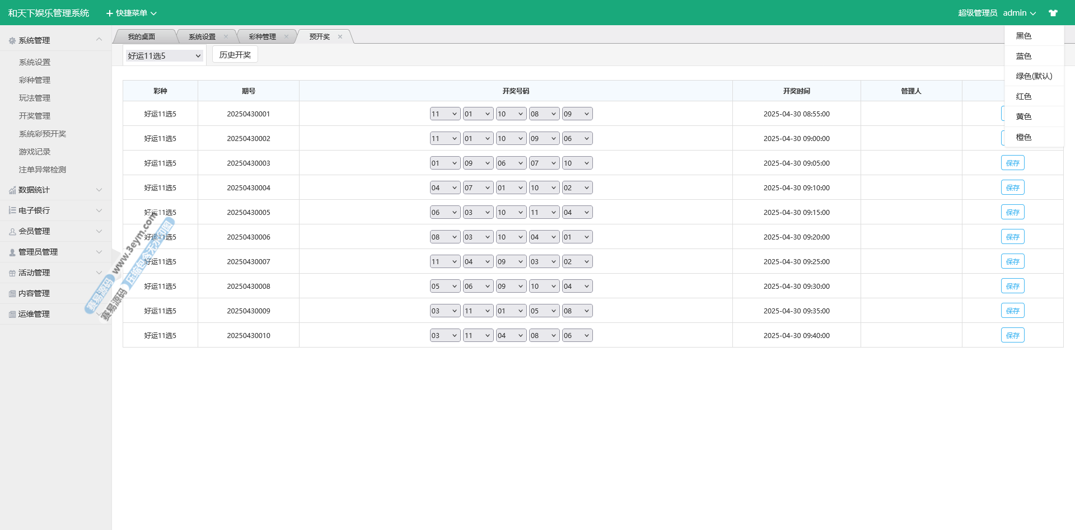Image resolution: width=1075 pixels, height=530 pixels.
Task: Click the chart icon beside 数据统计
Action: pos(12,190)
